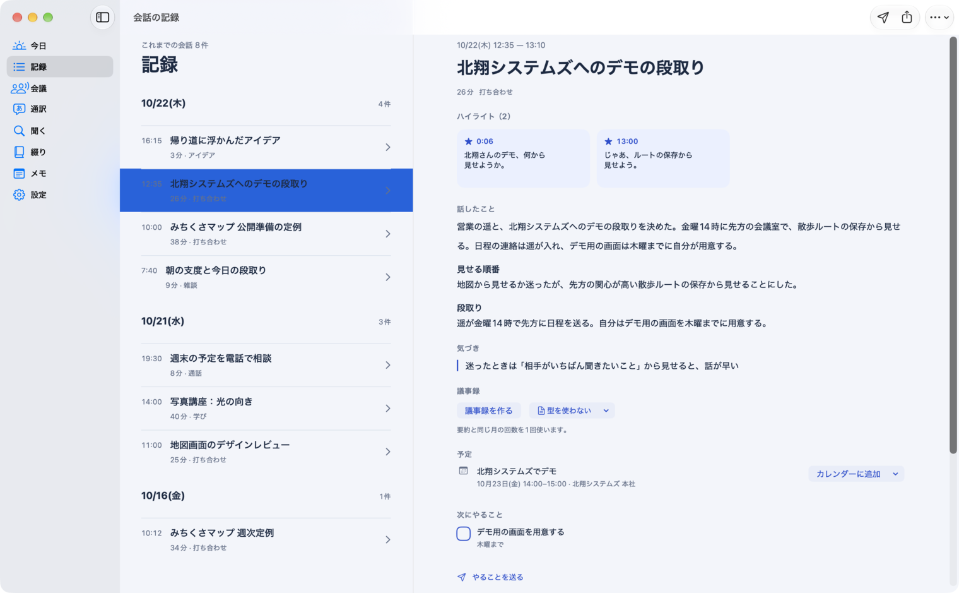
Task: Select the 北翔システムズへのデモの段取り record row
Action: [266, 190]
